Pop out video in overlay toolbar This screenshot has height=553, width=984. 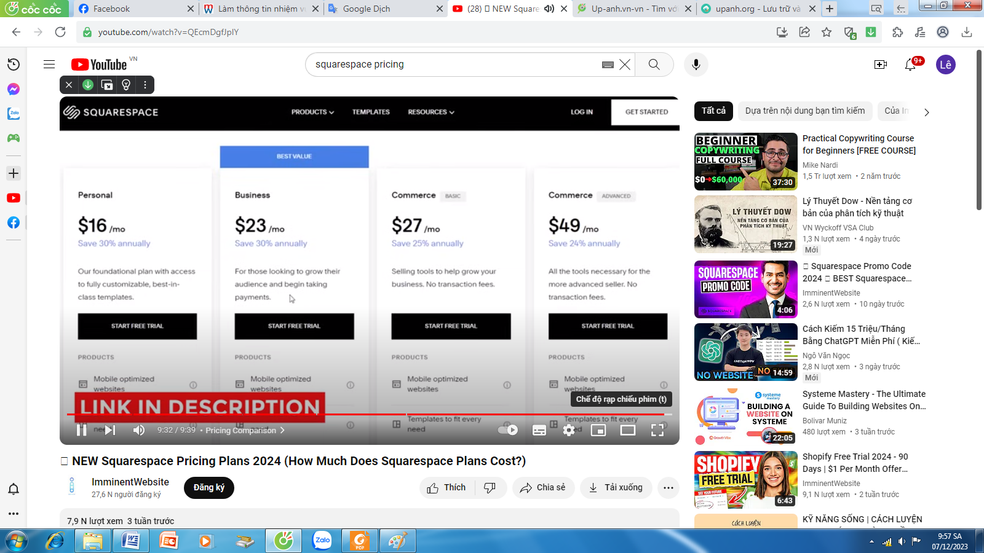click(x=107, y=85)
